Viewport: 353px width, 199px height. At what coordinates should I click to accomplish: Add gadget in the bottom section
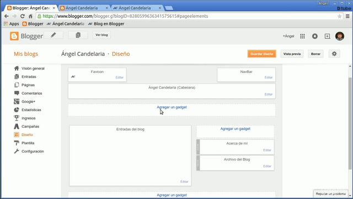pyautogui.click(x=172, y=195)
